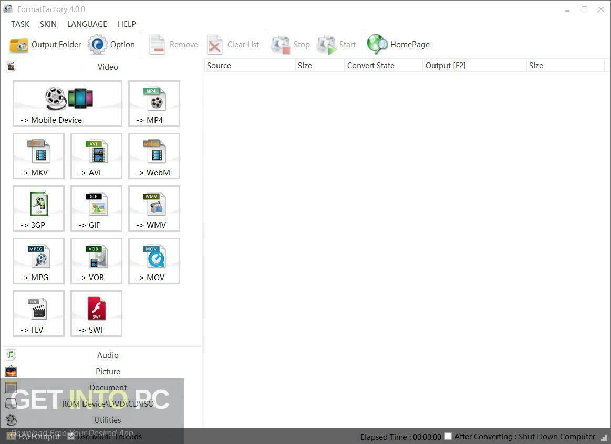Choose the MKV conversion tile
Image resolution: width=611 pixels, height=444 pixels.
[x=38, y=156]
